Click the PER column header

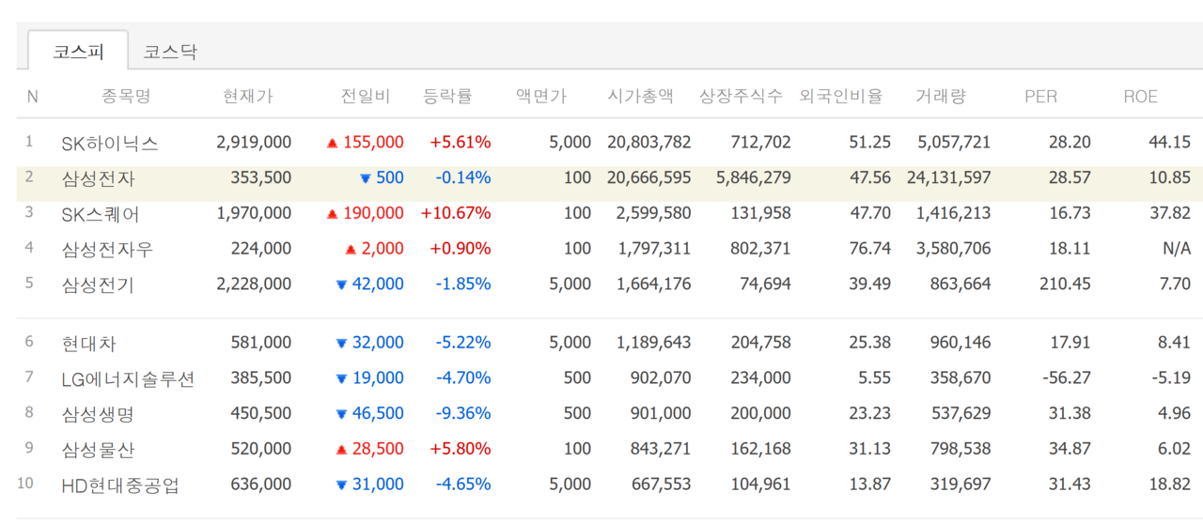pos(1040,96)
